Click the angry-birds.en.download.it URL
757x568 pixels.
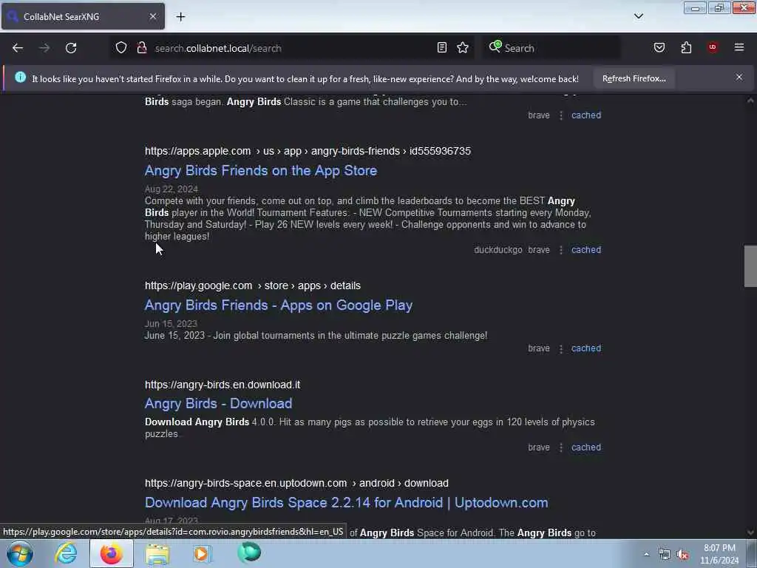coord(223,385)
